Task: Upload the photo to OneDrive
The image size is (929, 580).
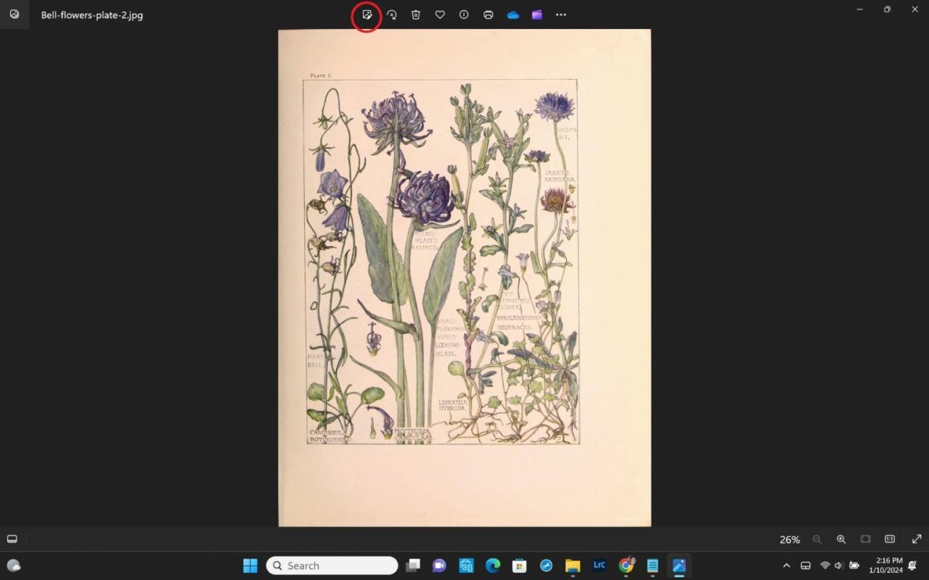Action: [512, 14]
